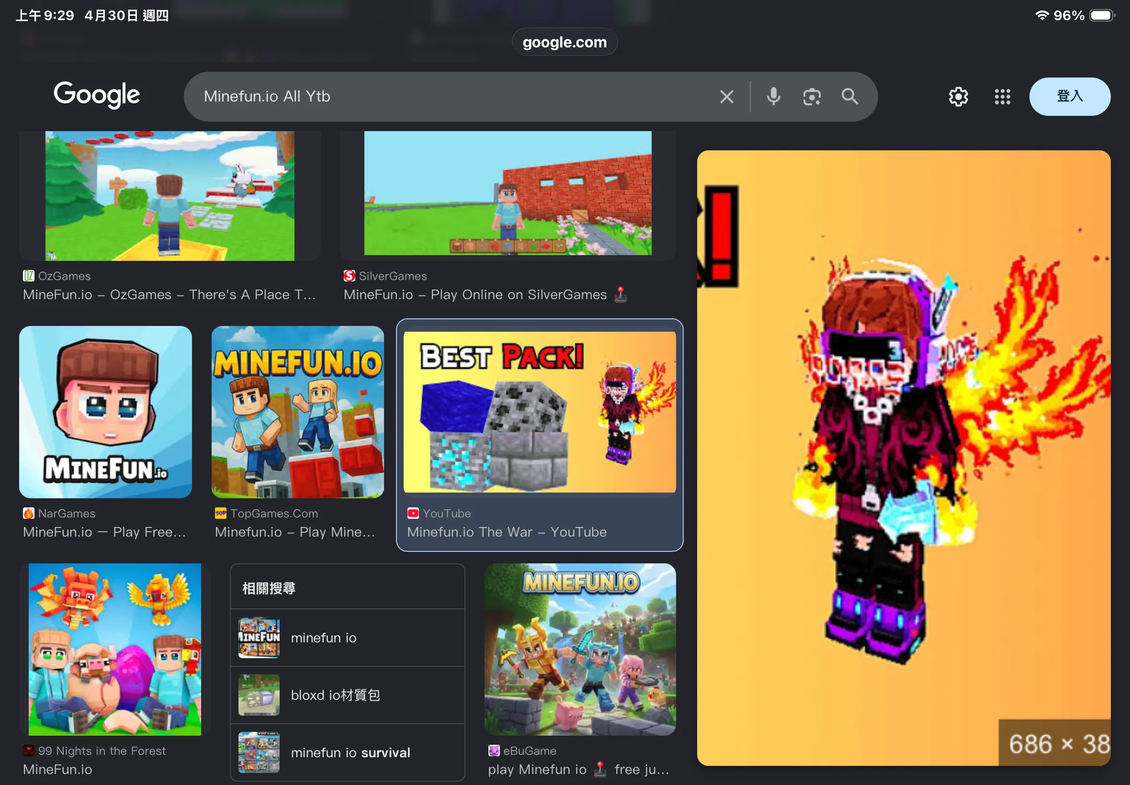Open eBuGame link play Minefun io
The width and height of the screenshot is (1130, 785).
(x=578, y=769)
